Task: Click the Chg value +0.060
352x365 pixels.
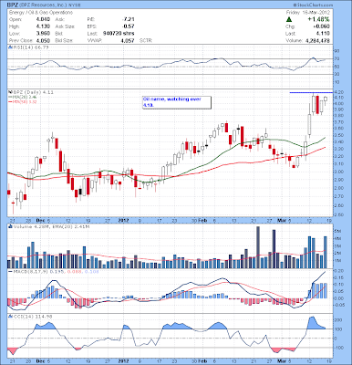Action: pos(321,26)
